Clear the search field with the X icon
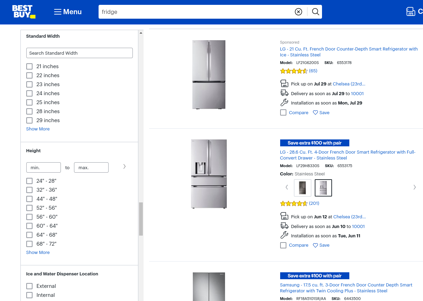The width and height of the screenshot is (423, 301). pyautogui.click(x=298, y=12)
